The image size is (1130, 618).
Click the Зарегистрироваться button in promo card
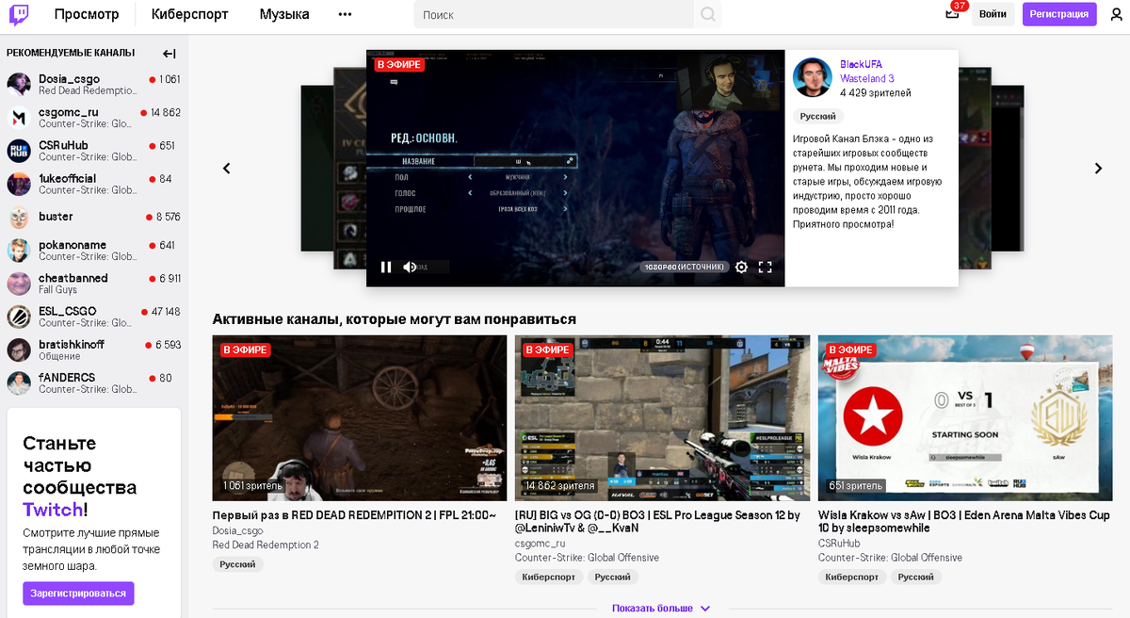point(78,594)
